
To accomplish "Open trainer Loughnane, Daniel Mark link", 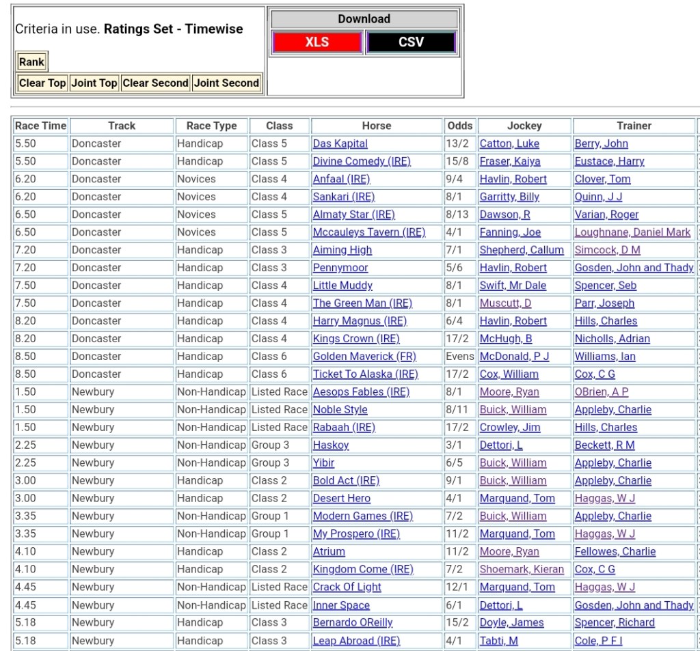I will tap(632, 232).
